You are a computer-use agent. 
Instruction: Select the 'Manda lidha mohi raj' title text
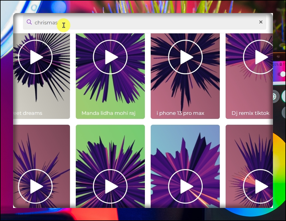coord(109,113)
